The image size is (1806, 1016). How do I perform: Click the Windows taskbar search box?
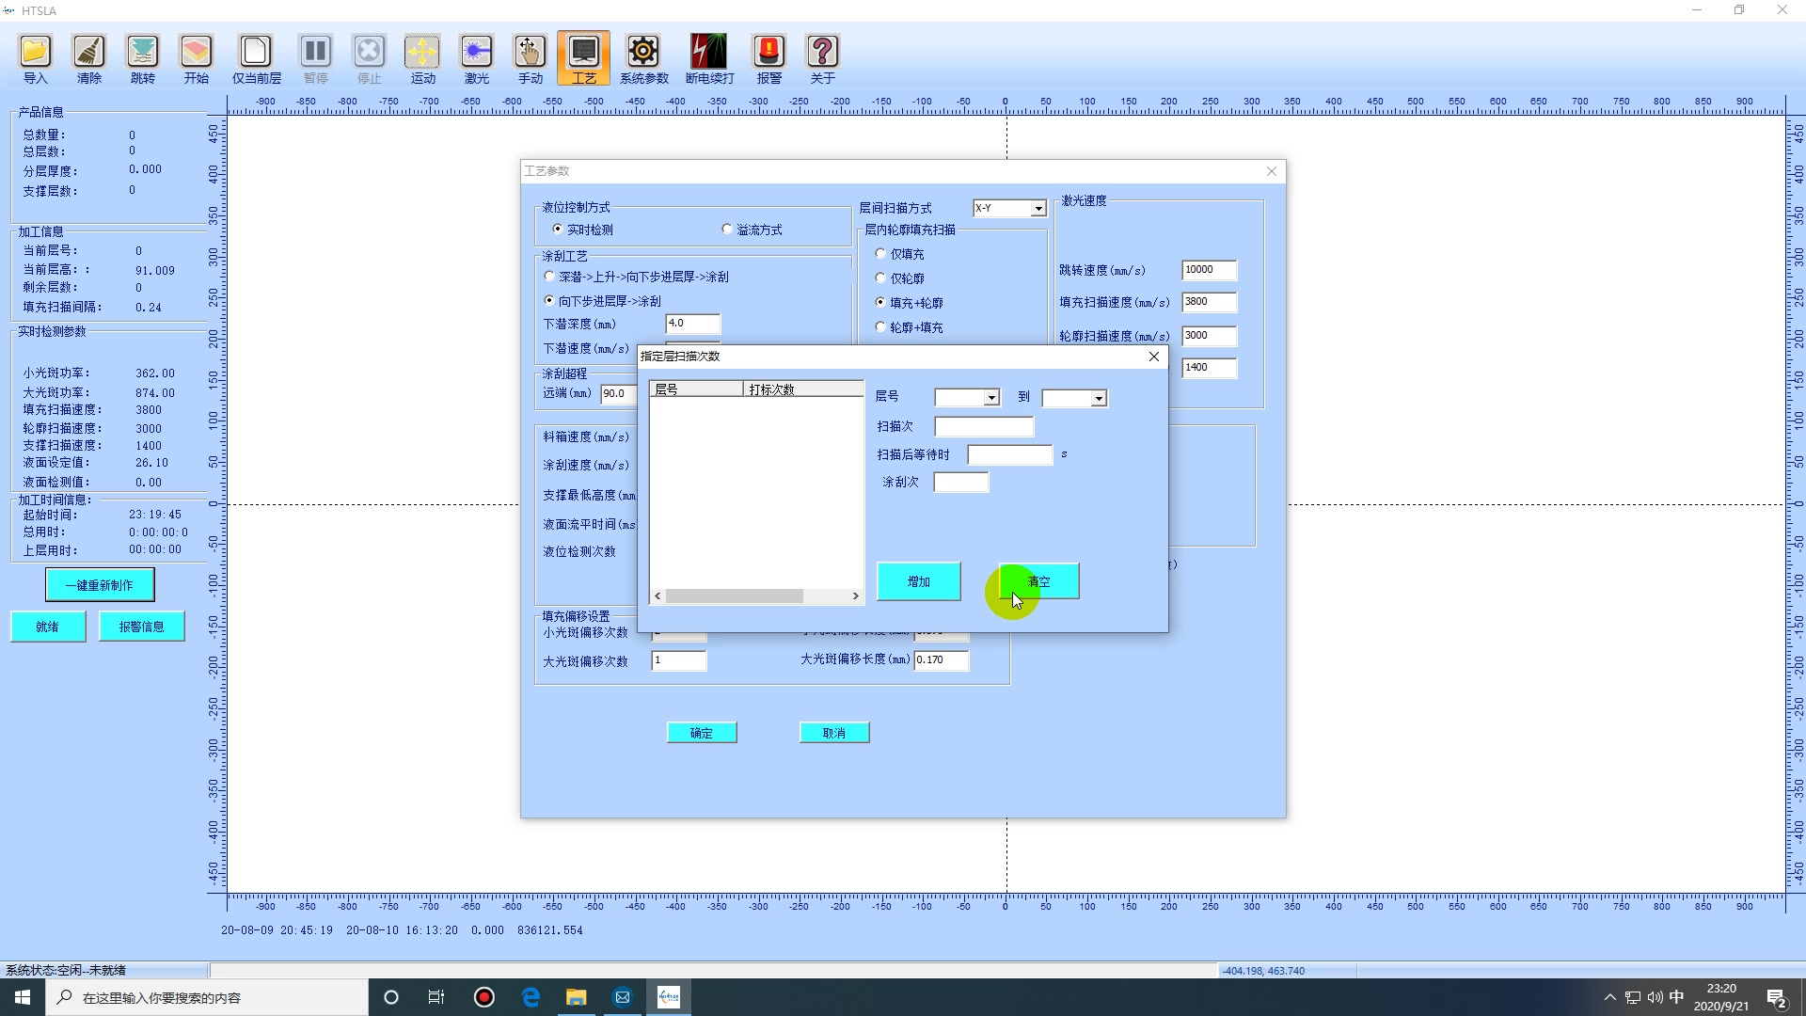207,997
